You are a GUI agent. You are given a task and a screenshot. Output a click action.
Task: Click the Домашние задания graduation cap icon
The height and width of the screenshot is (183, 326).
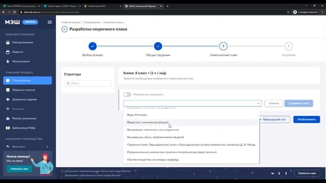pos(8,100)
